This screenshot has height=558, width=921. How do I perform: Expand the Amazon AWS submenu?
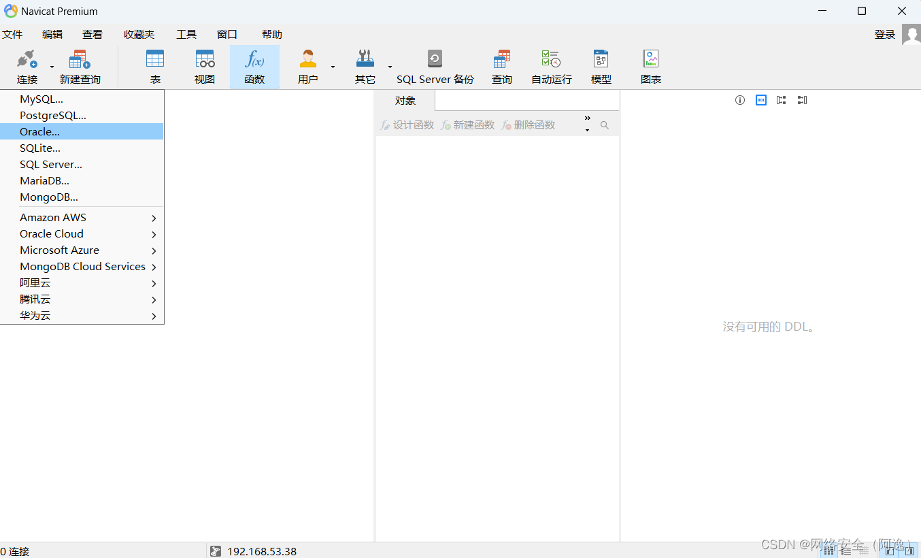pos(82,218)
